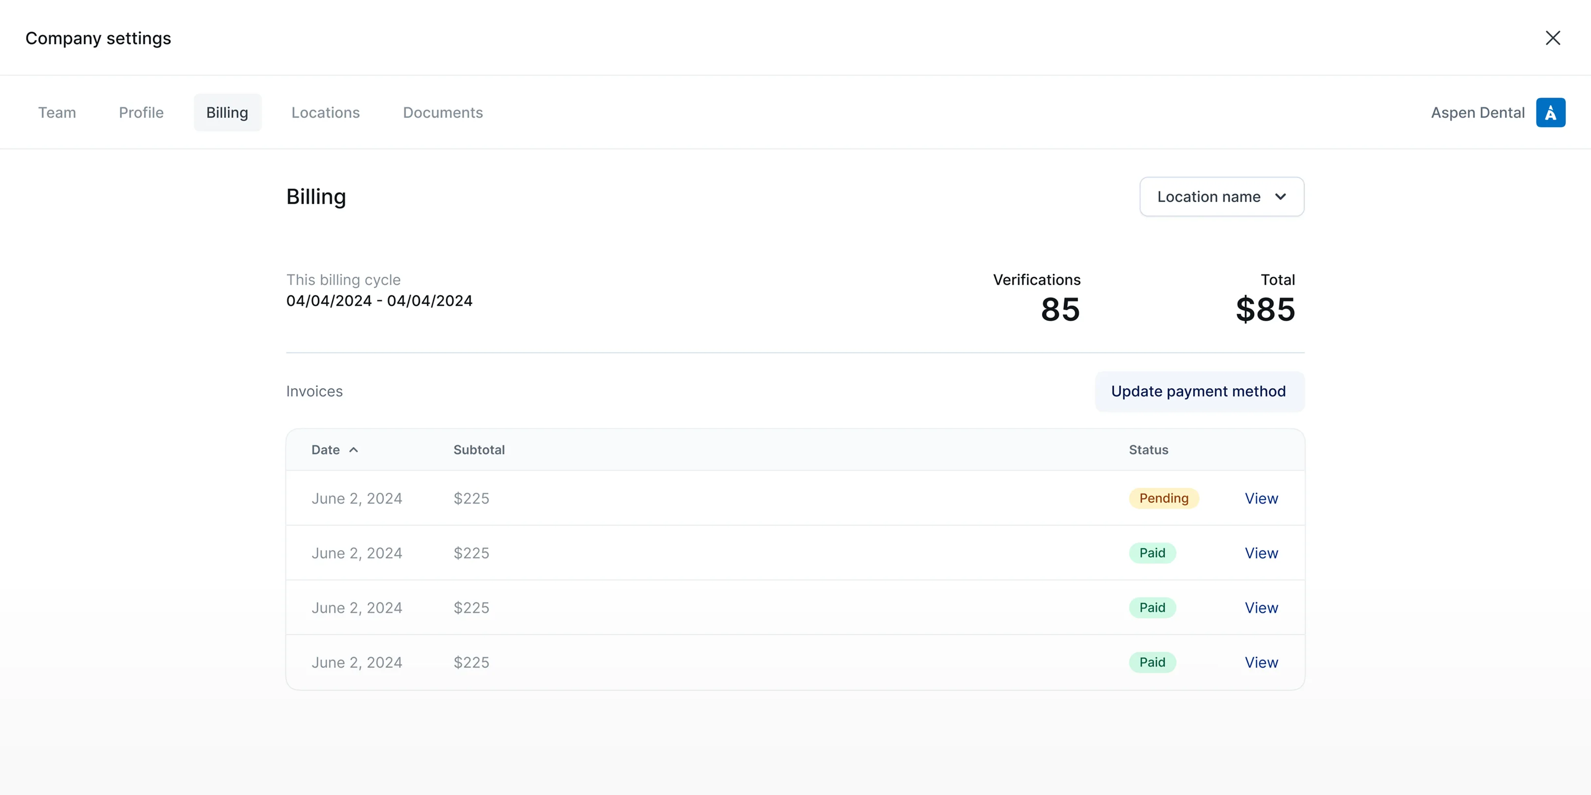
Task: Click the $85 total amount
Action: (1265, 309)
